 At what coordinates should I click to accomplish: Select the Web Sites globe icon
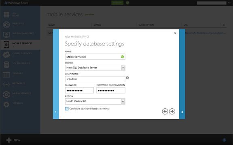point(6,25)
